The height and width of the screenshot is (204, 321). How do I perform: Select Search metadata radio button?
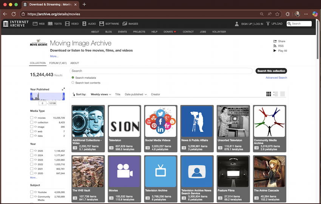click(73, 78)
